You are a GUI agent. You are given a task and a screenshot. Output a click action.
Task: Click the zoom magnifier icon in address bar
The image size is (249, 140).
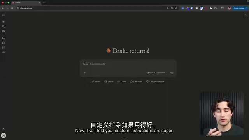tap(168, 8)
